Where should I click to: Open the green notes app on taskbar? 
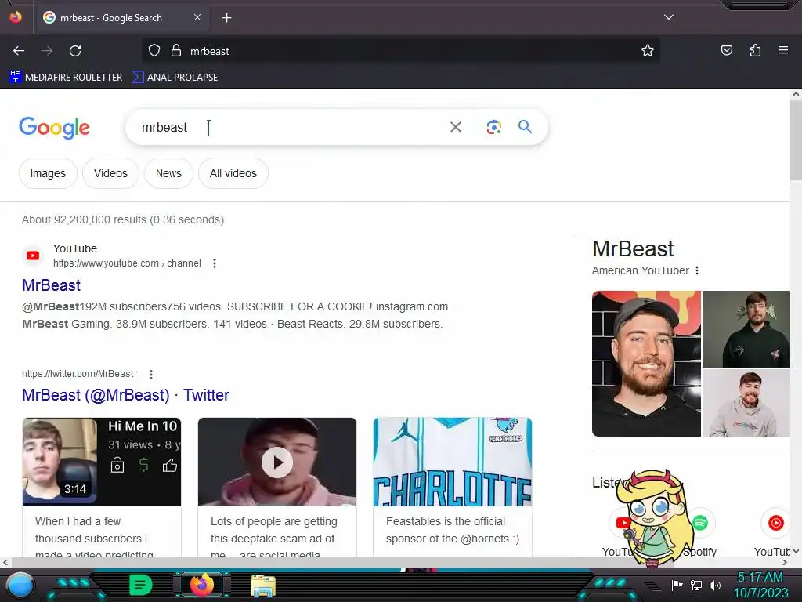click(x=140, y=585)
